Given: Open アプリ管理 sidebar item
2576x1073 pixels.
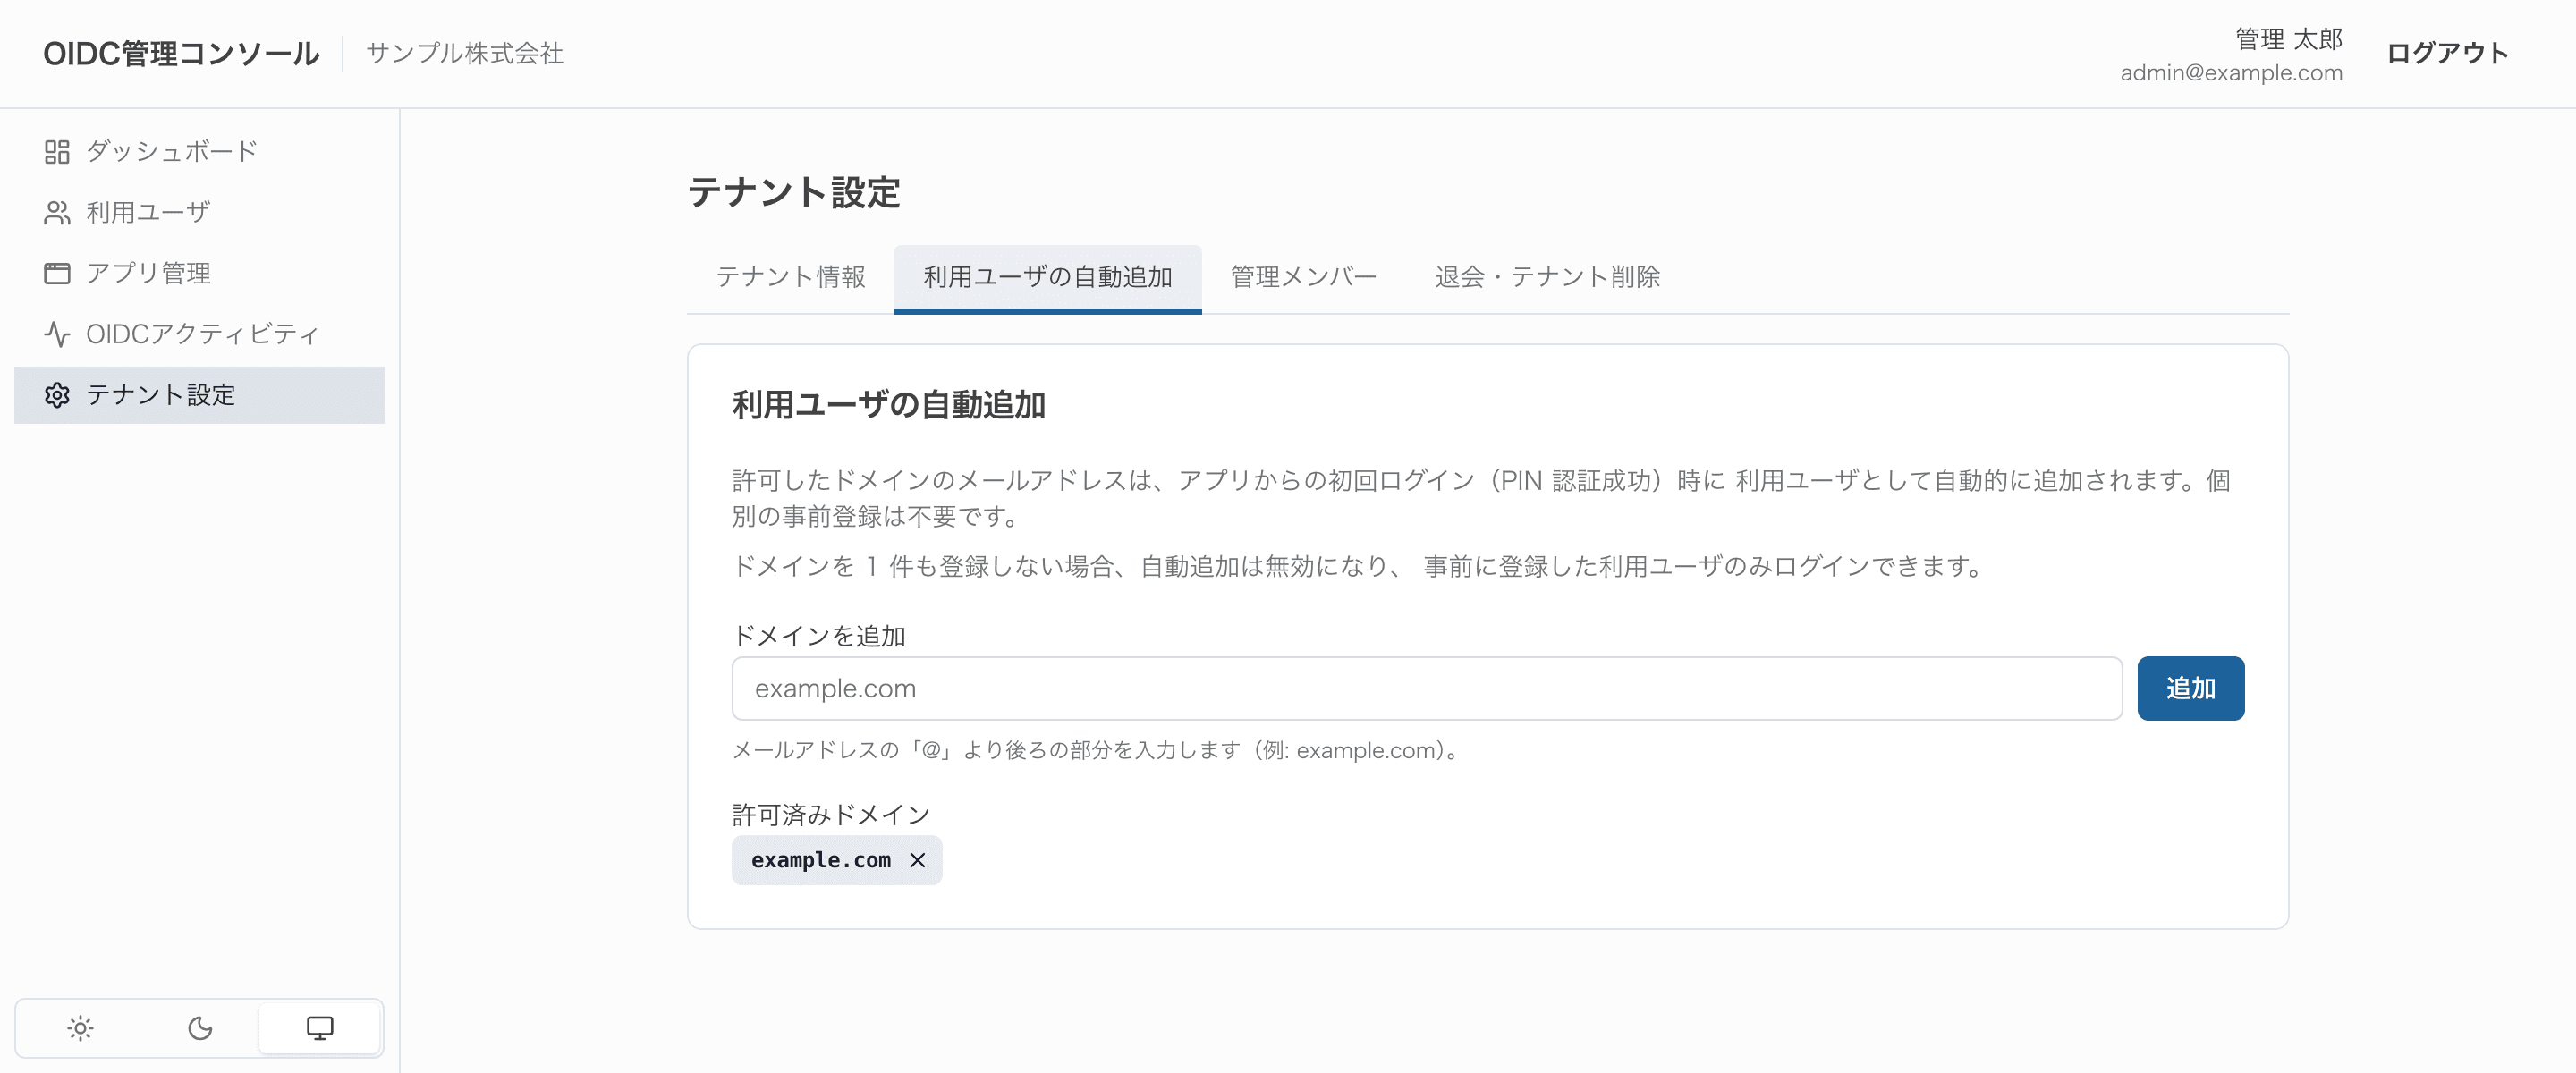Looking at the screenshot, I should click(199, 273).
